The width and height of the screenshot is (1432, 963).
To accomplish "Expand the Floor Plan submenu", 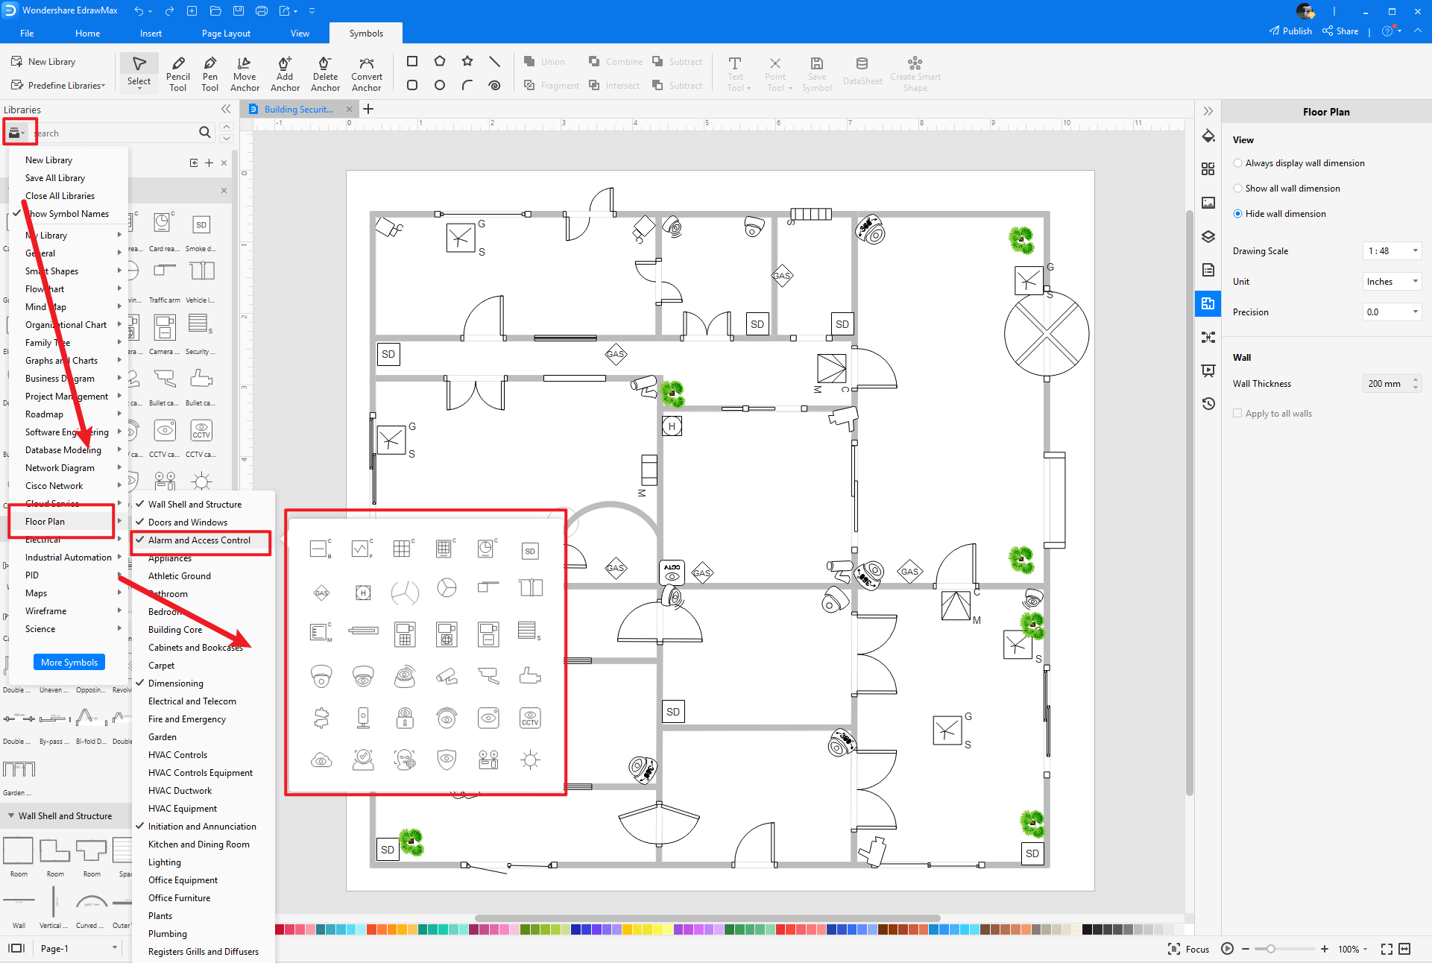I will [68, 522].
